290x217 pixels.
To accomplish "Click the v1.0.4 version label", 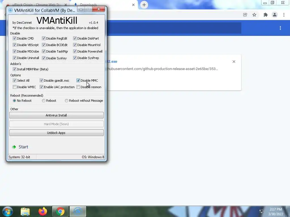I will point(93,23).
